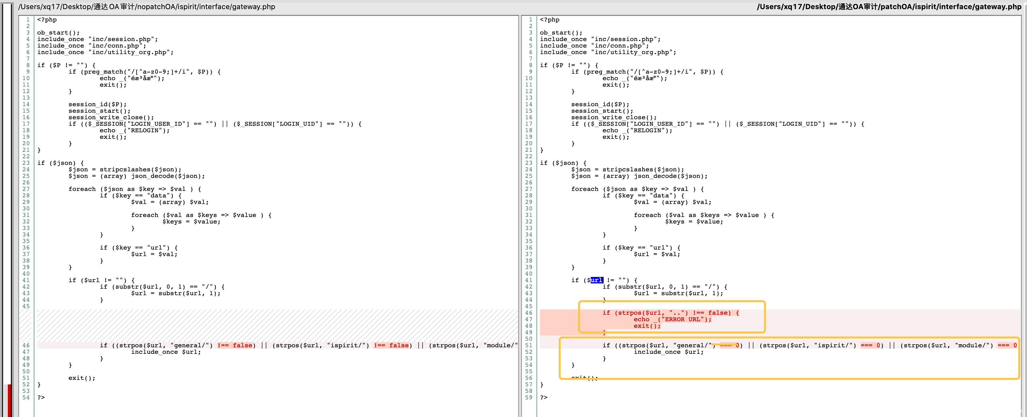This screenshot has width=1027, height=417.
Task: Click the include_once $url line in left pane
Action: [x=166, y=352]
